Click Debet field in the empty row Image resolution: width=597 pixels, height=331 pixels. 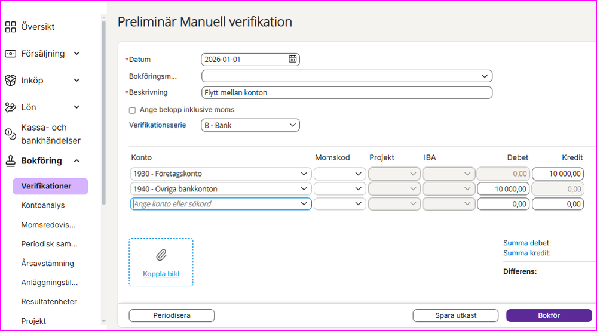point(503,204)
